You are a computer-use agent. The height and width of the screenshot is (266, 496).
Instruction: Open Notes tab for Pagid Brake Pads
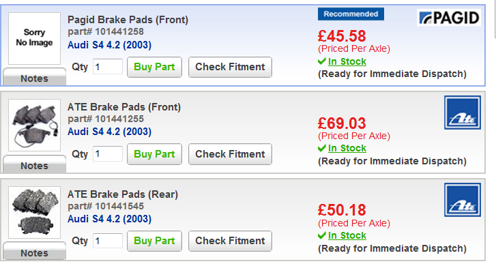(35, 76)
